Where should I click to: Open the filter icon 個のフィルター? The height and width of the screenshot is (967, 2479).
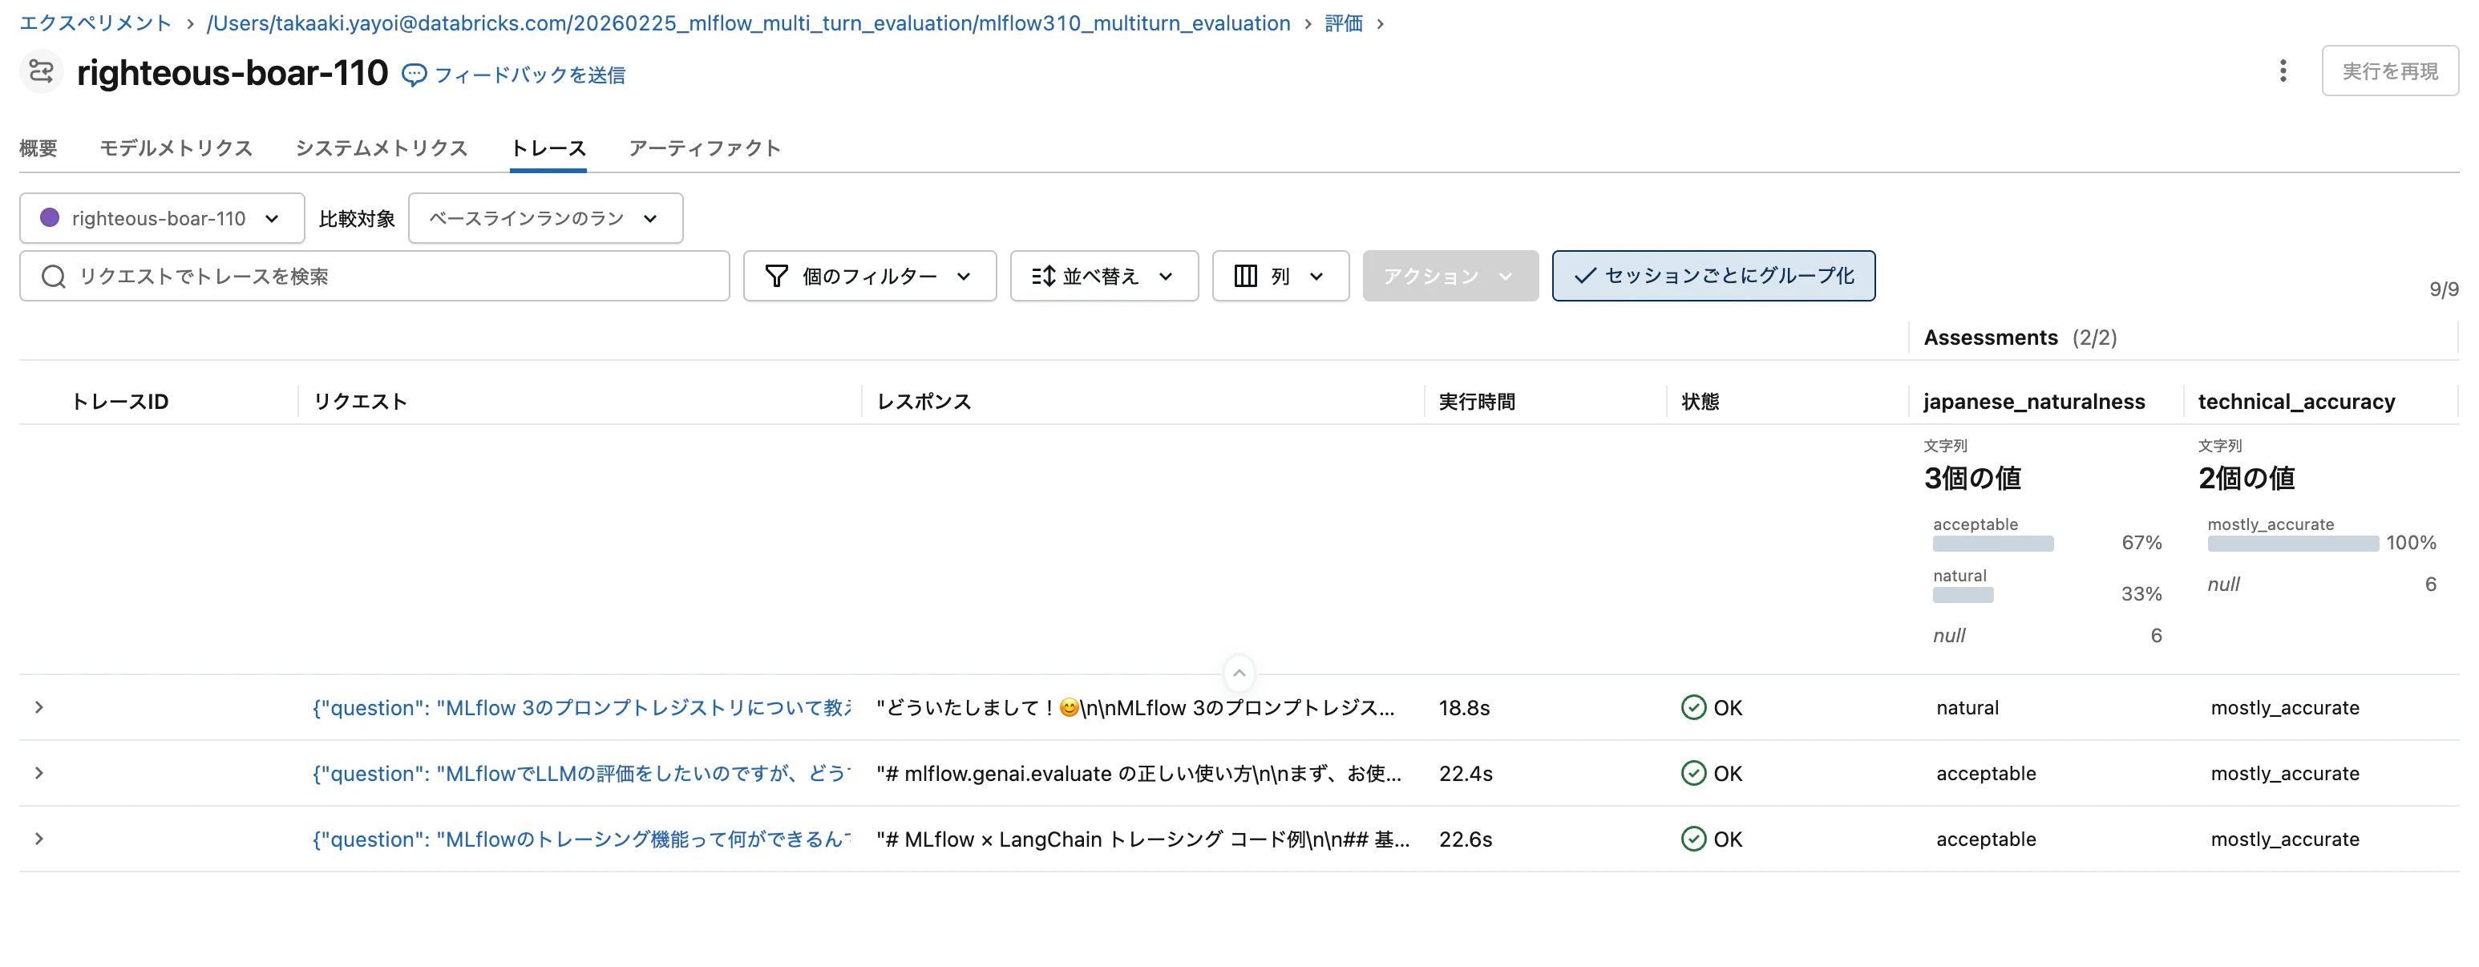[x=777, y=275]
